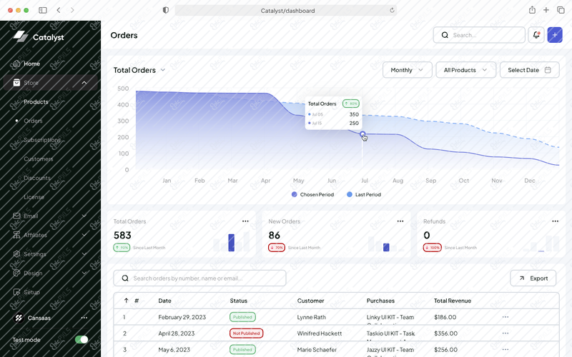Click the Store bag icon
This screenshot has width=572, height=357.
coord(16,83)
